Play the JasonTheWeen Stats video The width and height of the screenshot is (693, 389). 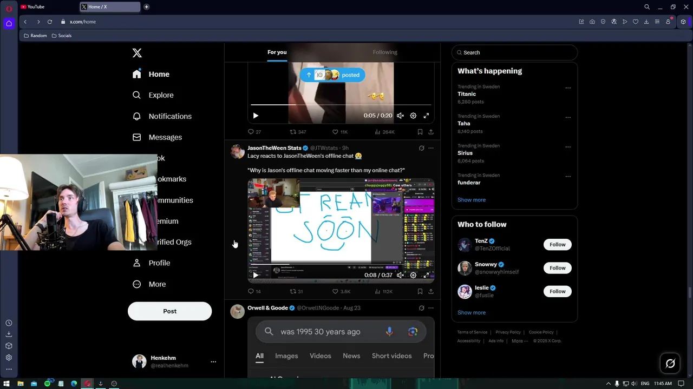coord(256,275)
